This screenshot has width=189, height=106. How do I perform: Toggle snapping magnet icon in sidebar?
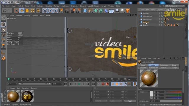click(x=3, y=58)
